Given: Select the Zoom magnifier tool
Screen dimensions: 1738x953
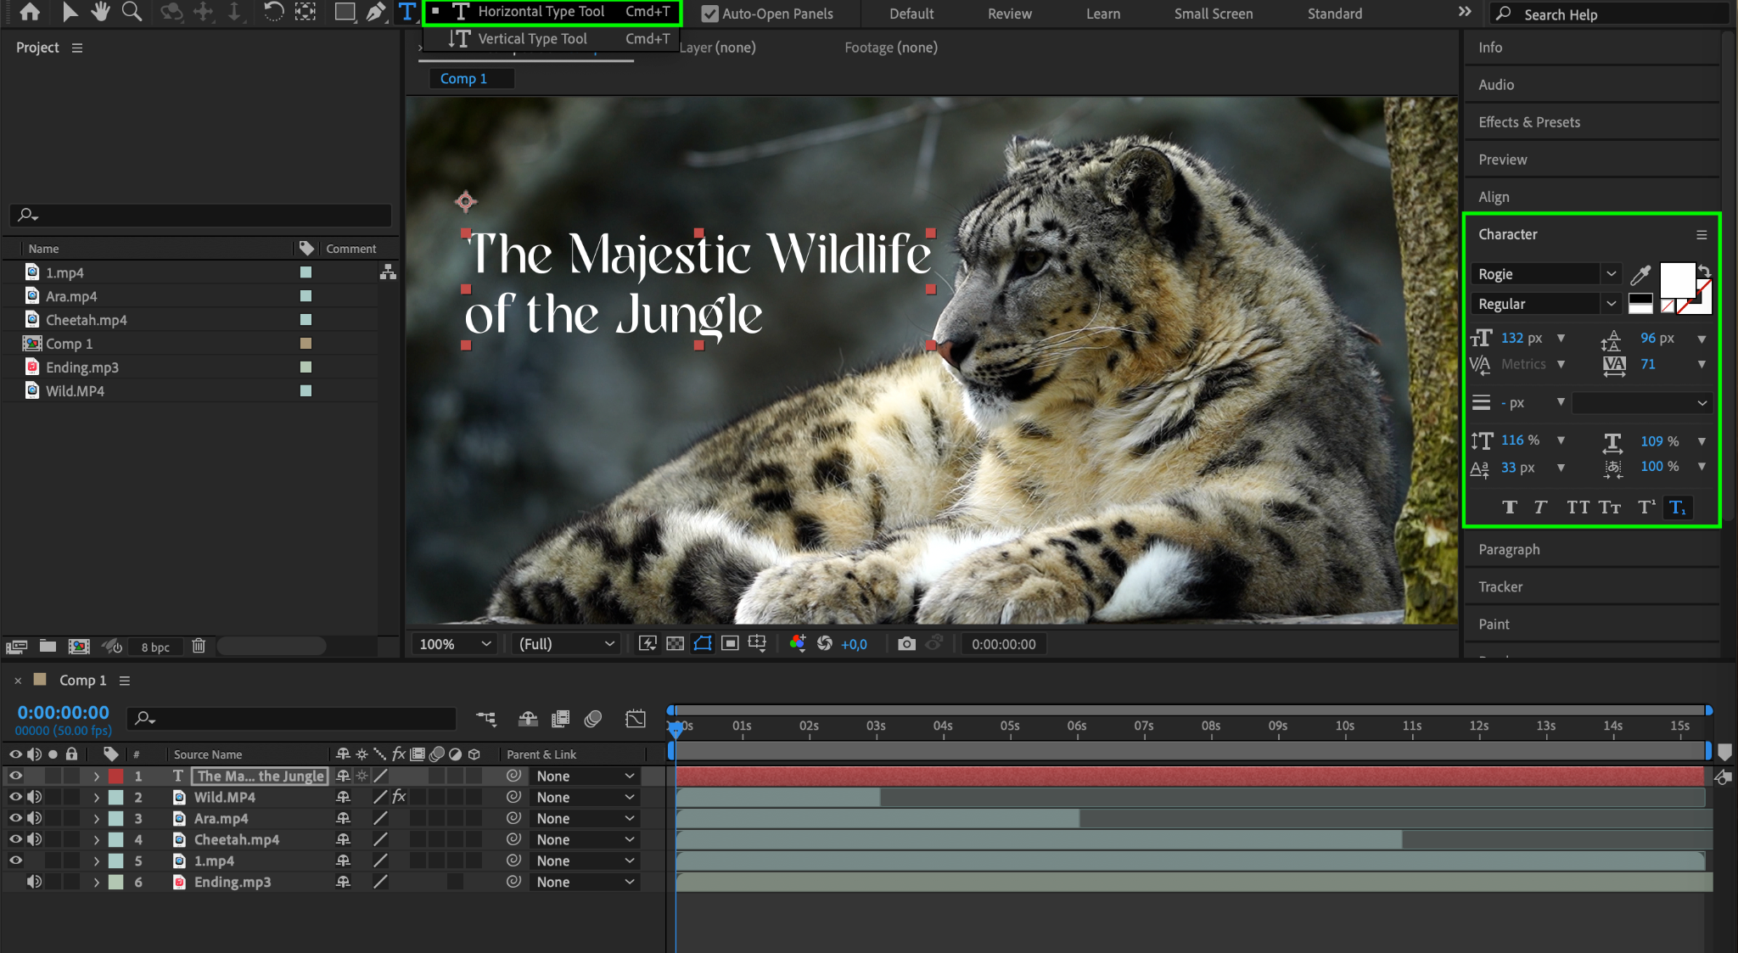Looking at the screenshot, I should point(132,12).
